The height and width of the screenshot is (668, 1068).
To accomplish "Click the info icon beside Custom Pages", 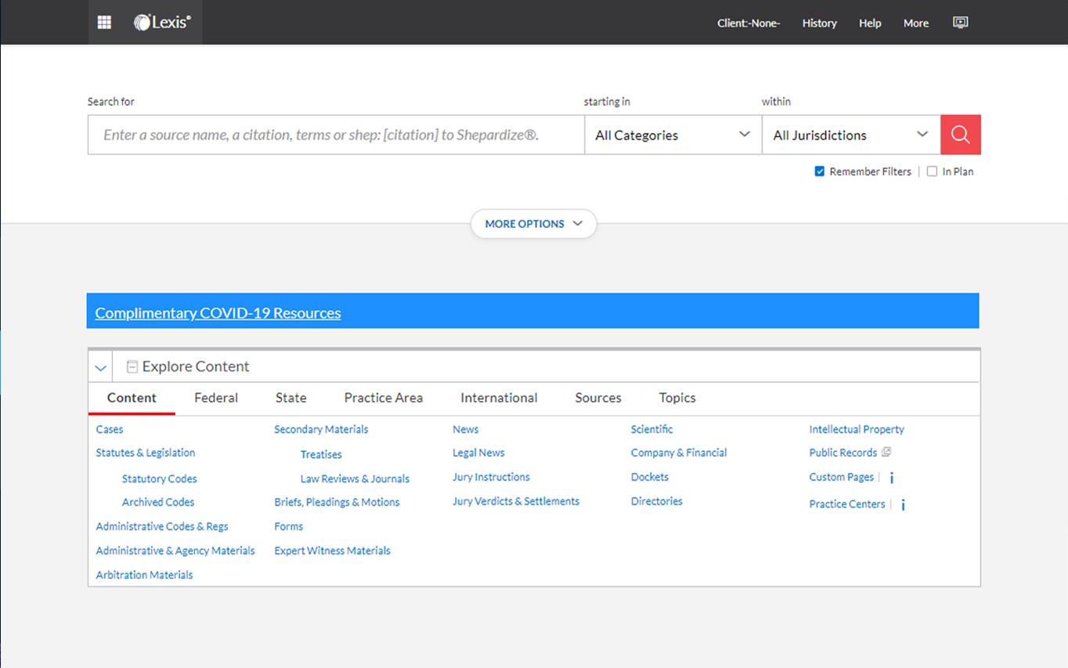I will pos(892,478).
